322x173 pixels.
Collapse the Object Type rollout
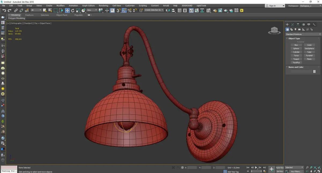294,39
